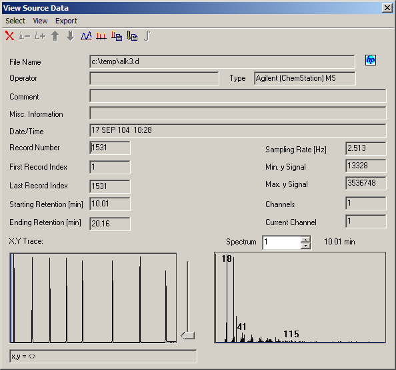The height and width of the screenshot is (370, 396).
Task: Click the red X delete icon
Action: click(x=9, y=35)
